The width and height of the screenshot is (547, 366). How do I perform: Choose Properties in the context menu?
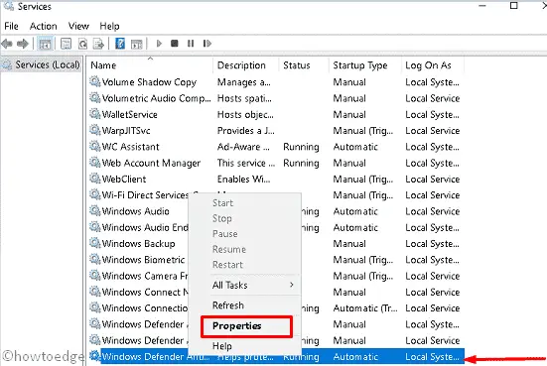pyautogui.click(x=246, y=326)
